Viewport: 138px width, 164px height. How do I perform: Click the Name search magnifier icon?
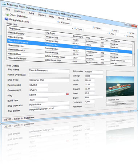(94, 28)
